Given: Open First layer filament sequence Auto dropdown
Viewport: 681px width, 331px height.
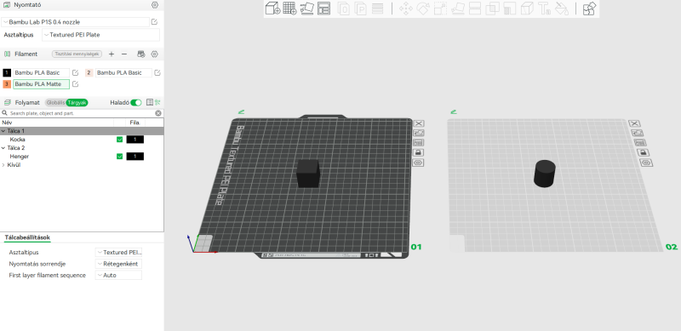Looking at the screenshot, I should pos(118,275).
